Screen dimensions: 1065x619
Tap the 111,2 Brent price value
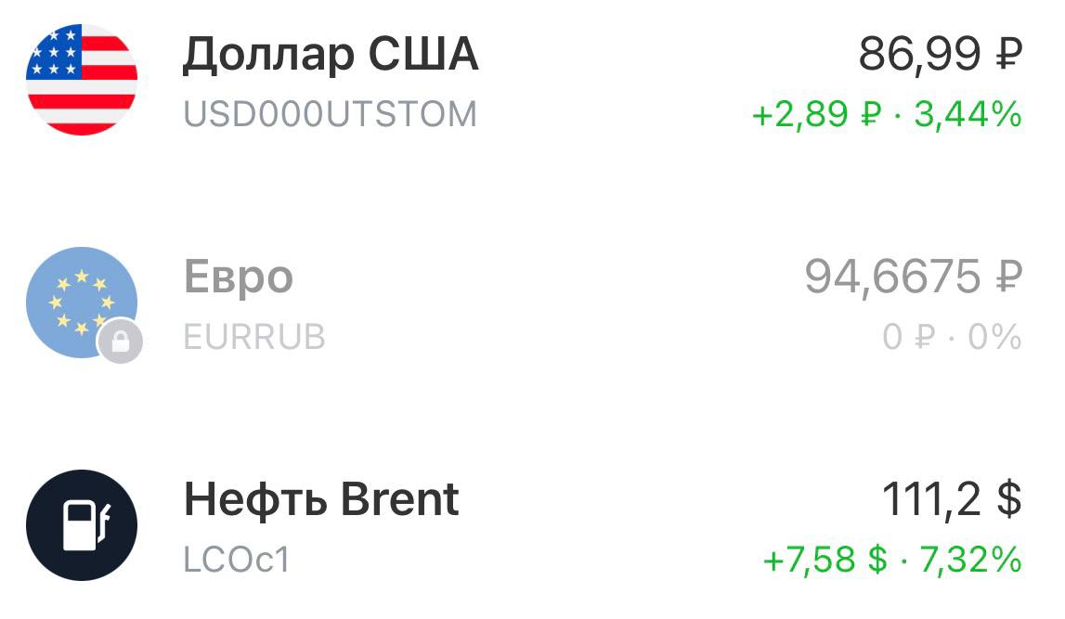coord(931,499)
